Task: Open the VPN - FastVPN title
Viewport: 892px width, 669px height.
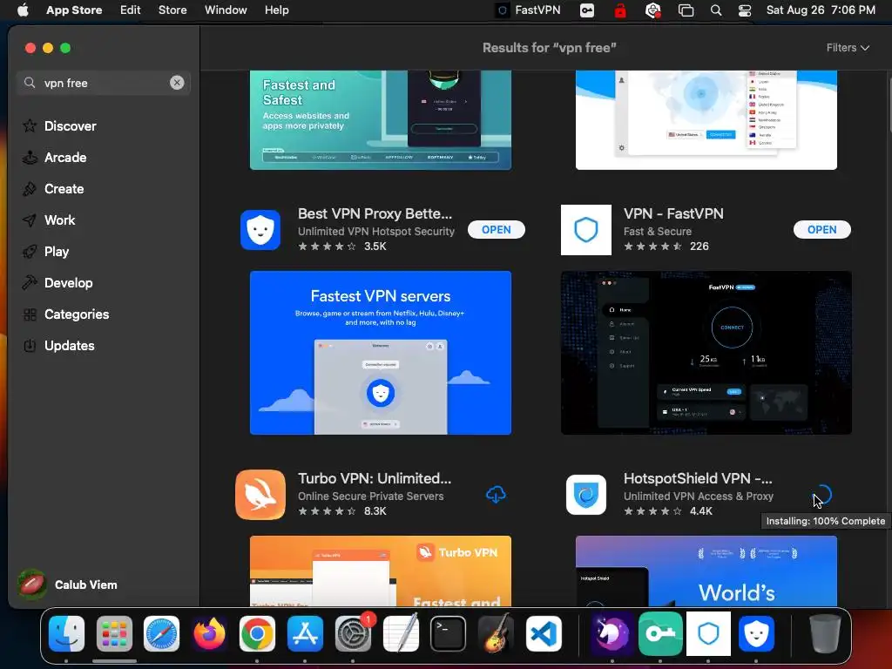Action: click(x=673, y=213)
